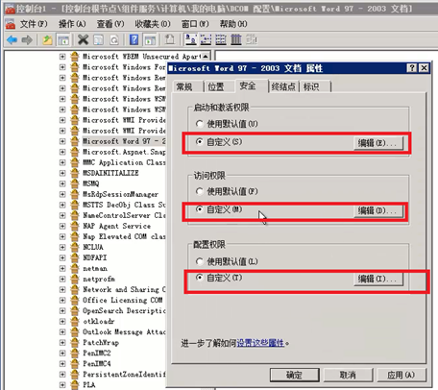Click the Refresh toolbar icon
Viewport: 438px width, 390px height.
tap(114, 40)
